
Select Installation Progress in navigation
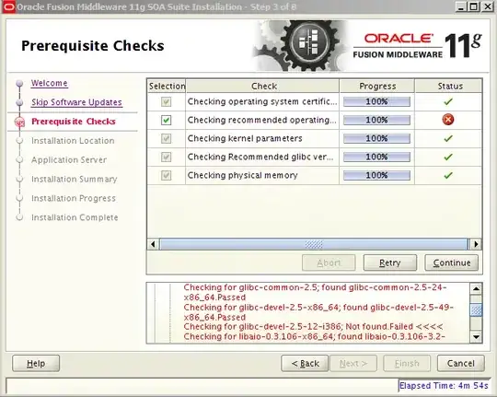74,198
